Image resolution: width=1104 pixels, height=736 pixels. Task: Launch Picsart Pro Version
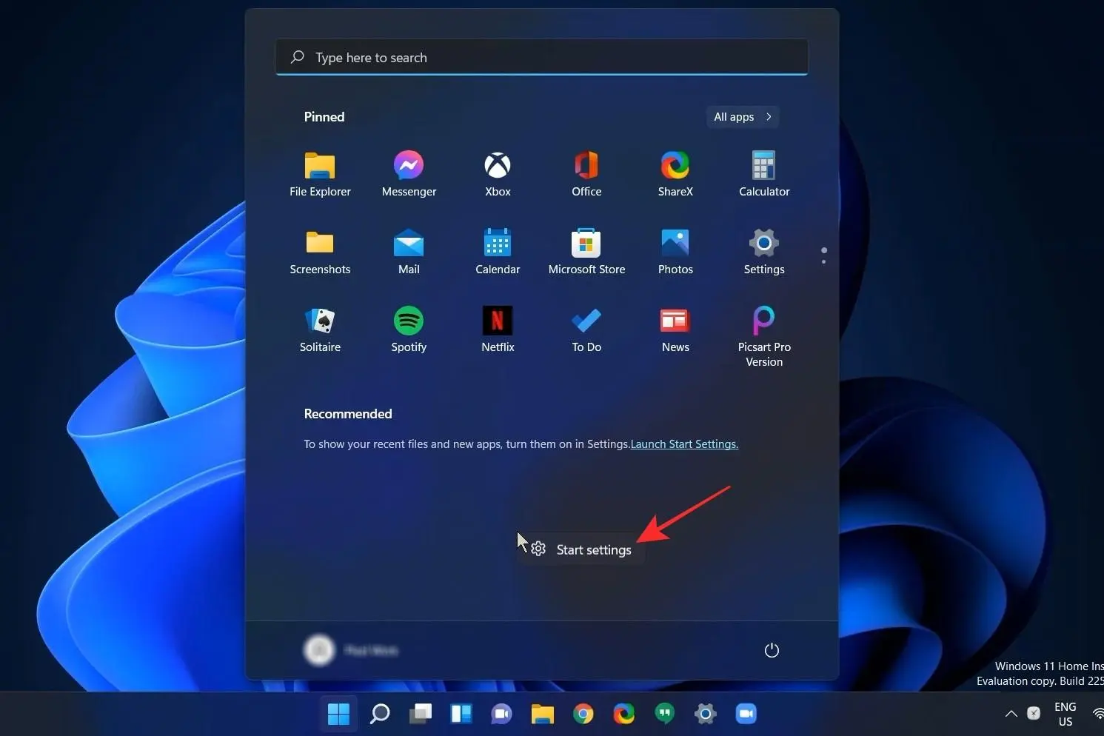point(764,336)
